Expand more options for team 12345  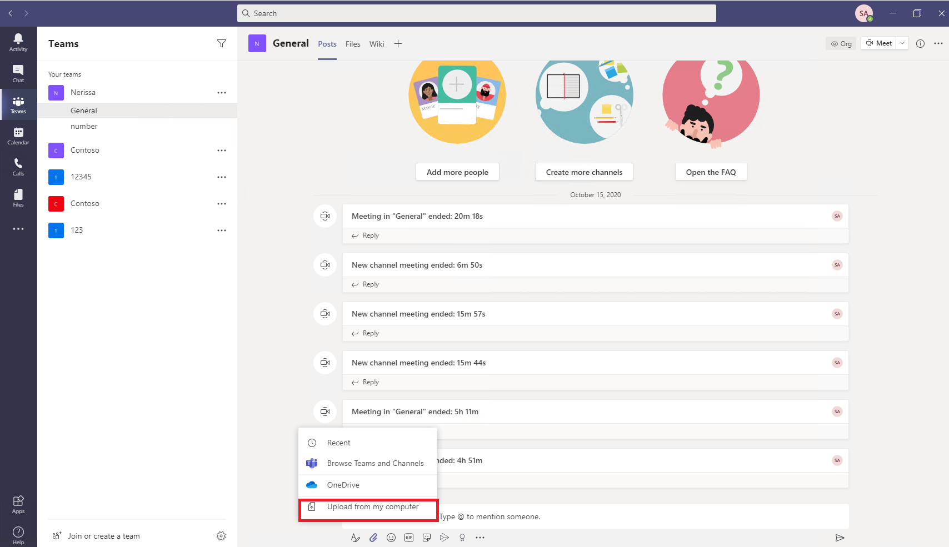point(222,177)
